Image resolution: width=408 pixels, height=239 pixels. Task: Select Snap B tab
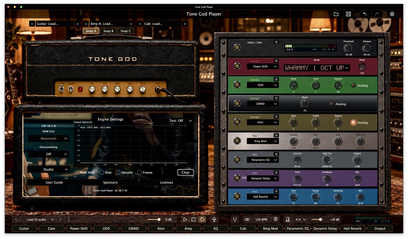pyautogui.click(x=108, y=31)
